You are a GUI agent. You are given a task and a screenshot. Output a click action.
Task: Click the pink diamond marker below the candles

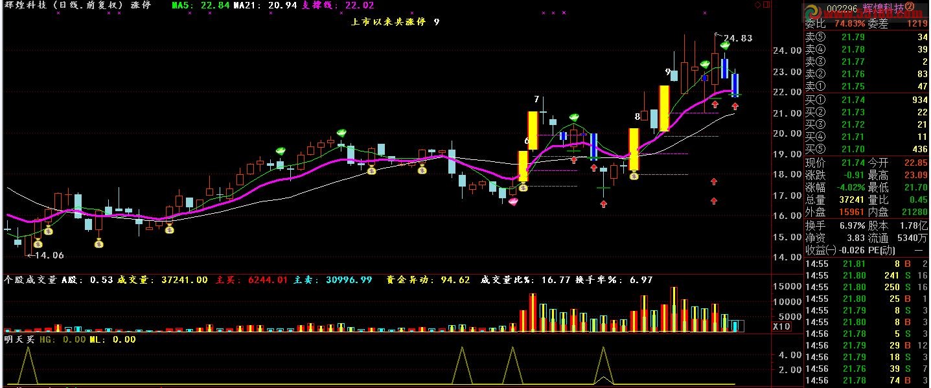pyautogui.click(x=514, y=201)
